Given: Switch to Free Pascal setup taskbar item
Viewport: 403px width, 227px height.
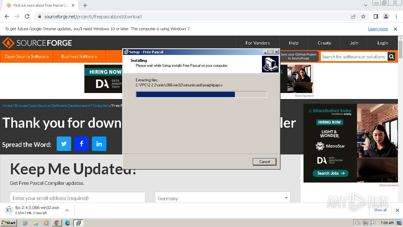Looking at the screenshot, I should point(78,223).
